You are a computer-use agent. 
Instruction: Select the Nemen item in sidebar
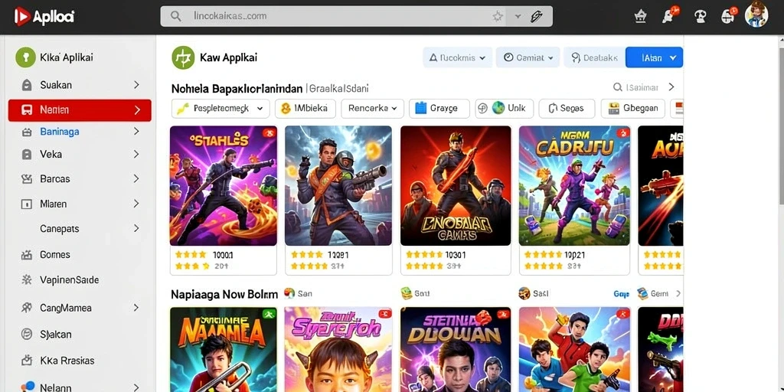80,110
